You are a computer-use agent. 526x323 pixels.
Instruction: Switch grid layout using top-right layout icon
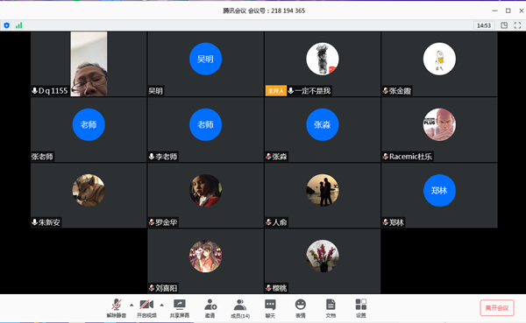pos(504,25)
